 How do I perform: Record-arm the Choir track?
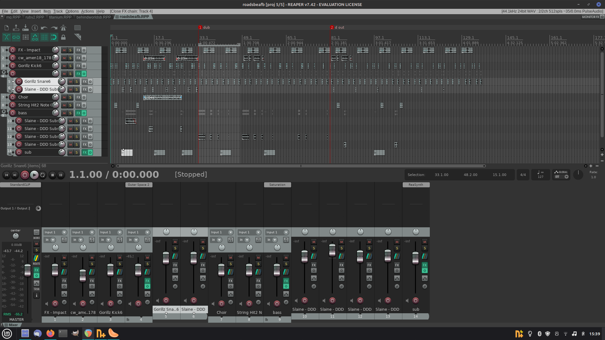click(x=13, y=97)
